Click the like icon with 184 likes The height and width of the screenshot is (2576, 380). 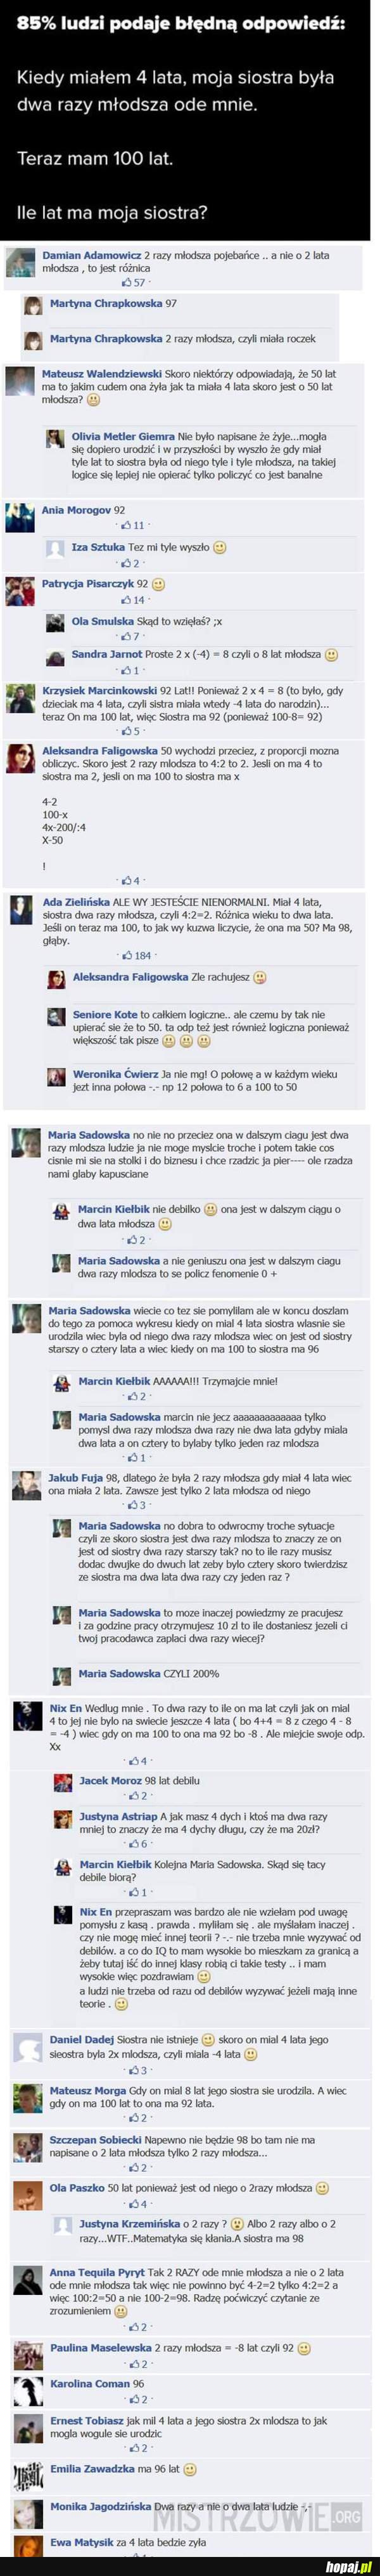click(125, 956)
